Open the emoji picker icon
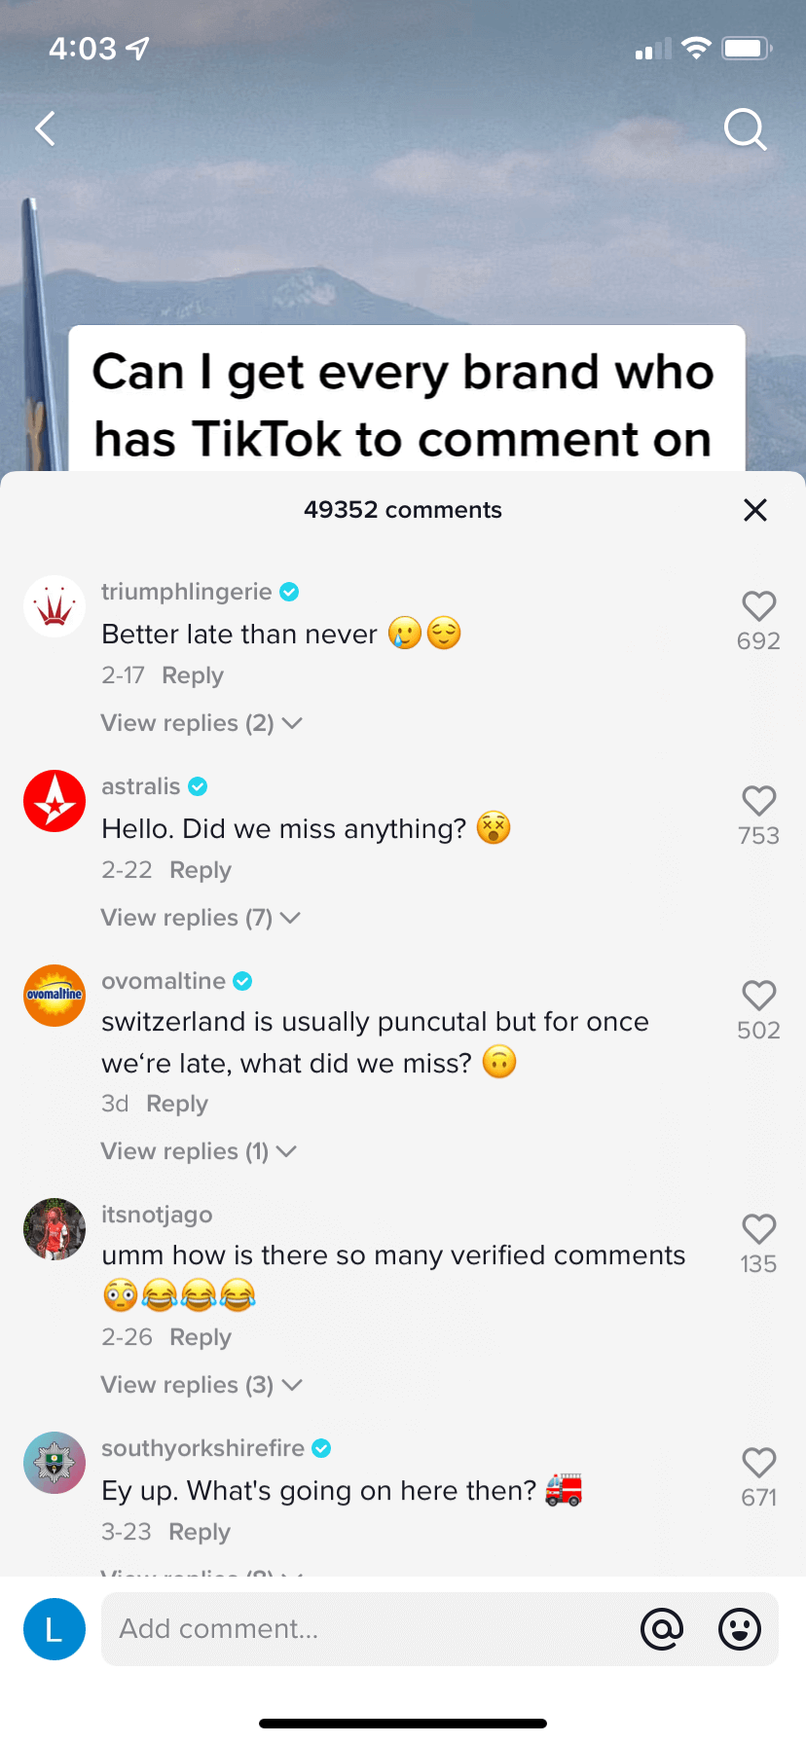 click(740, 1628)
